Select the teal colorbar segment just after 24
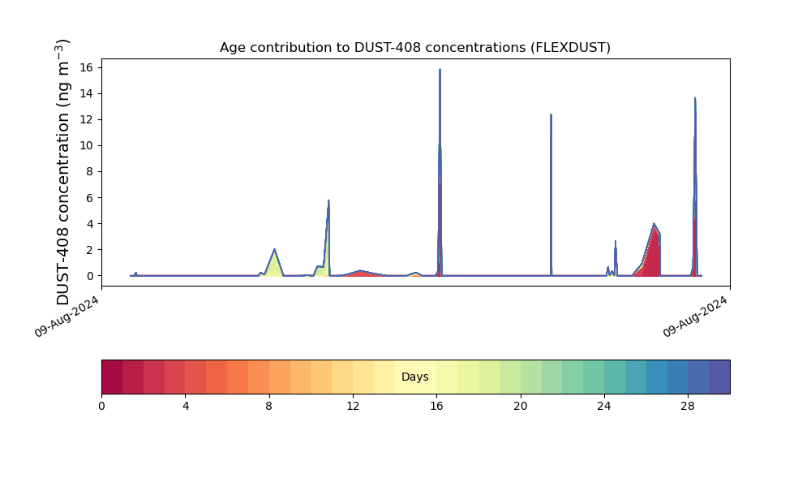This screenshot has width=811, height=487. click(614, 377)
